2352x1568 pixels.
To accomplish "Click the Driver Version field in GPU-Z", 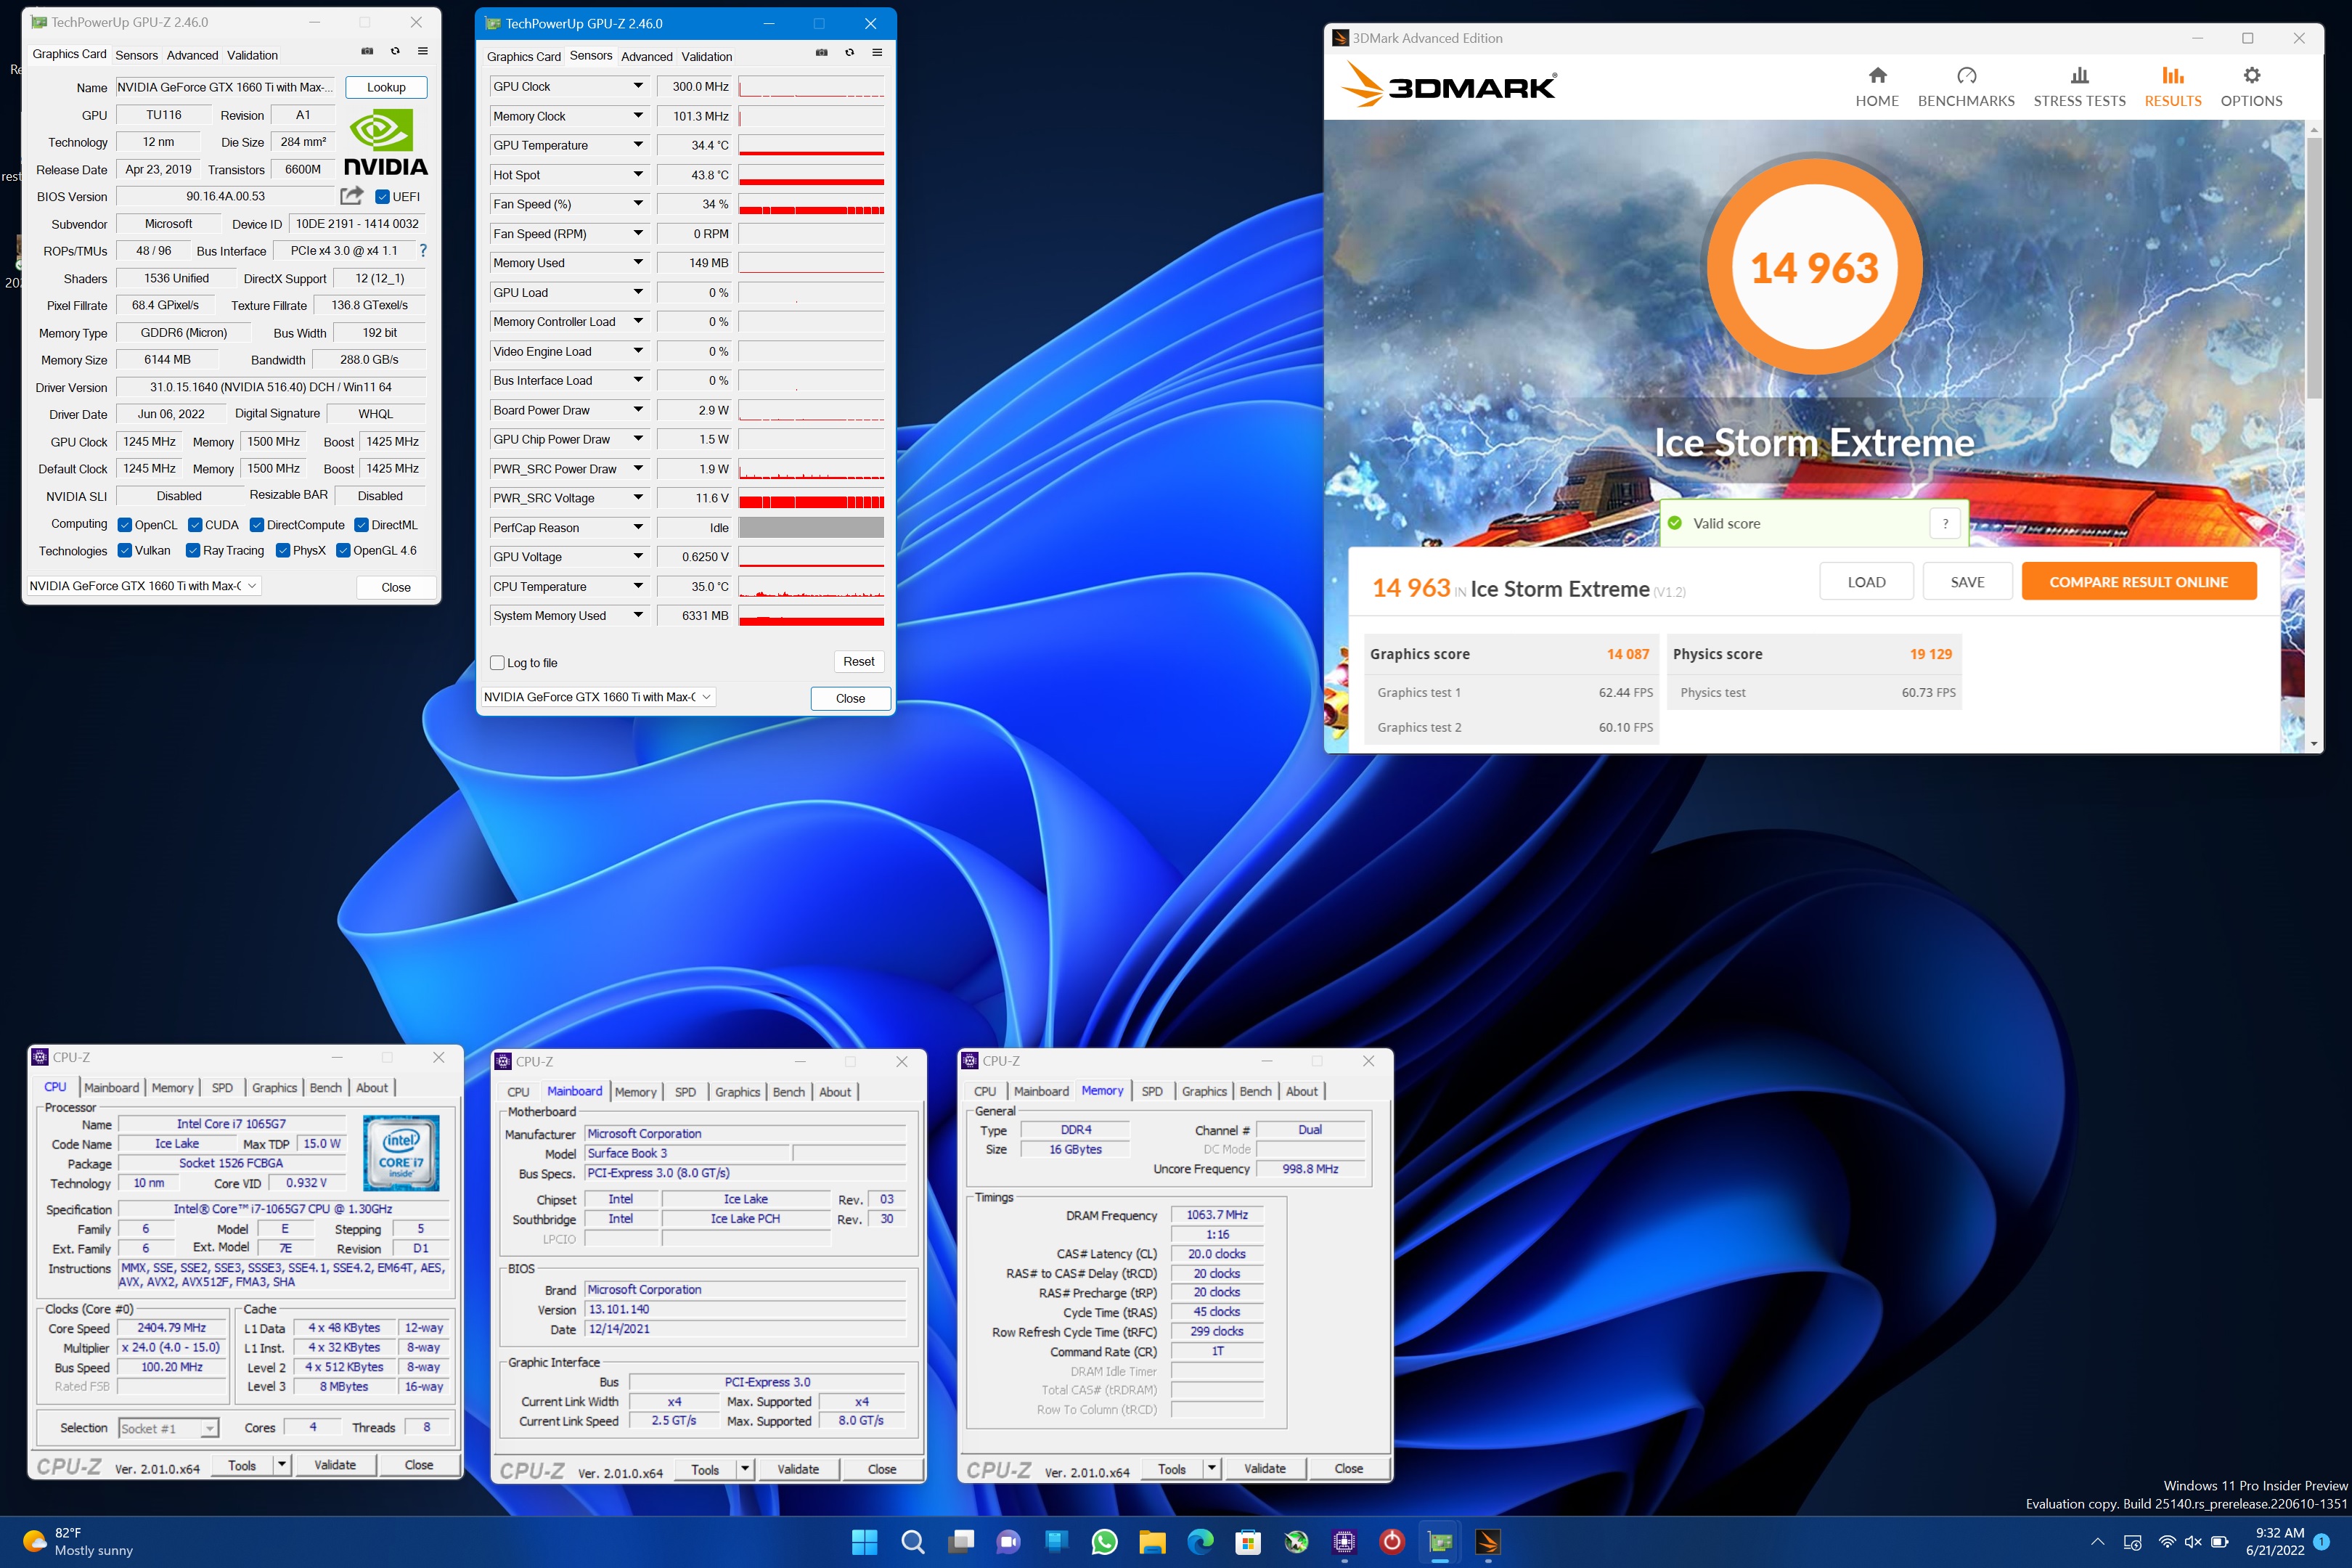I will pos(271,387).
